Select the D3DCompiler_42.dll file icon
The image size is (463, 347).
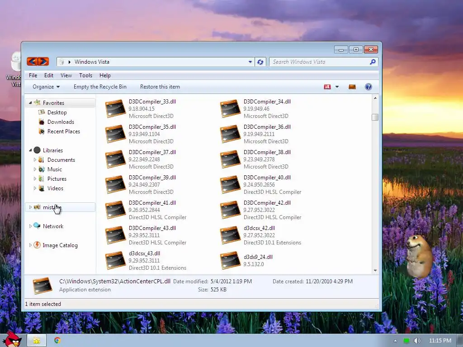(x=230, y=210)
